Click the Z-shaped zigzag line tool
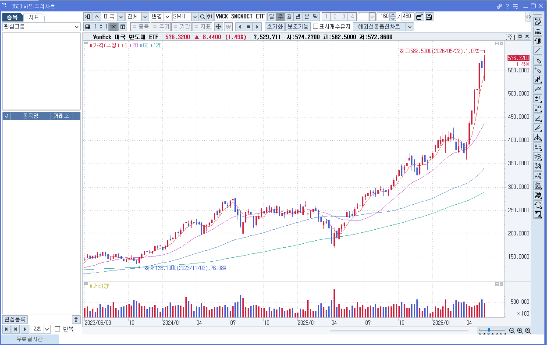 (538, 118)
